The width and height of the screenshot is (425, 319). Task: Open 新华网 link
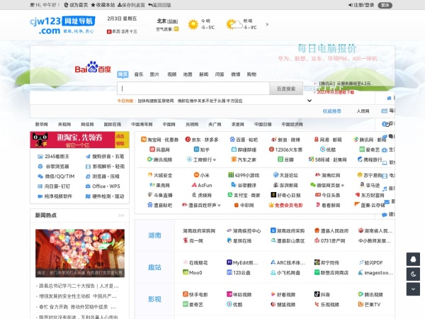[42, 124]
